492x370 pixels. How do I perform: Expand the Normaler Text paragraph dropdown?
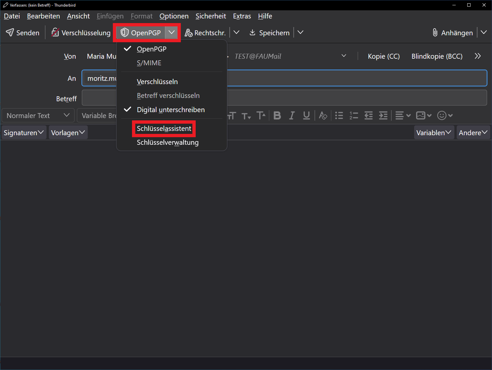click(x=38, y=116)
